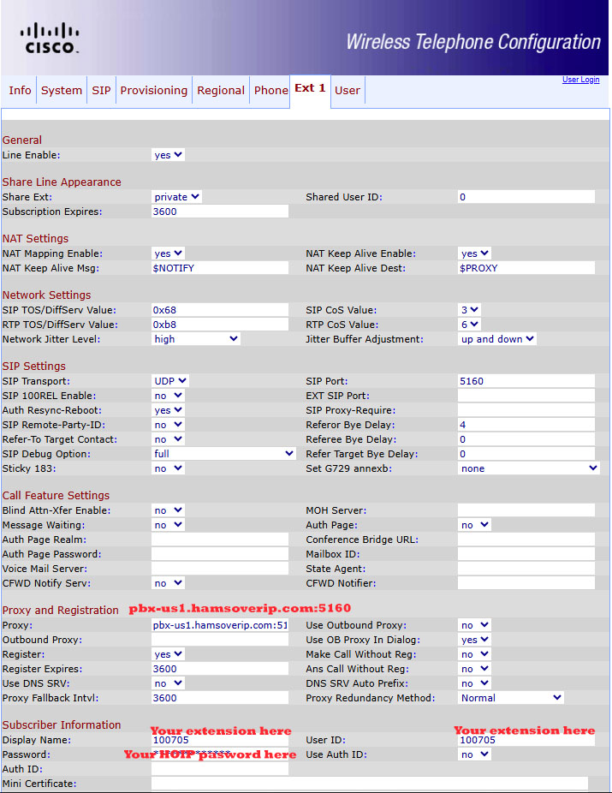Switch to the System tab

click(61, 91)
